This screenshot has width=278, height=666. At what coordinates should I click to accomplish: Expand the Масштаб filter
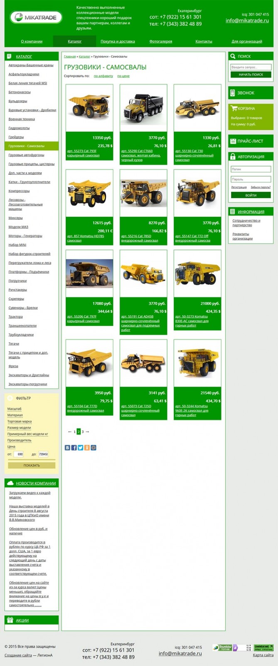(14, 409)
